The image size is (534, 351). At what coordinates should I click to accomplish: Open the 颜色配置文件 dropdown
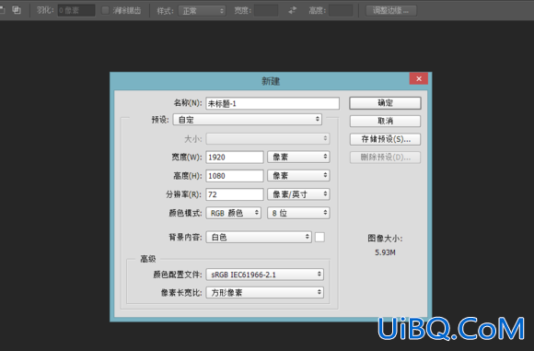coord(264,275)
